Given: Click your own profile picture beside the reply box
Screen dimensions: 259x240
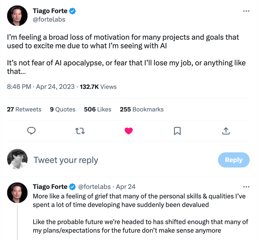Looking at the screenshot, I should click(17, 159).
